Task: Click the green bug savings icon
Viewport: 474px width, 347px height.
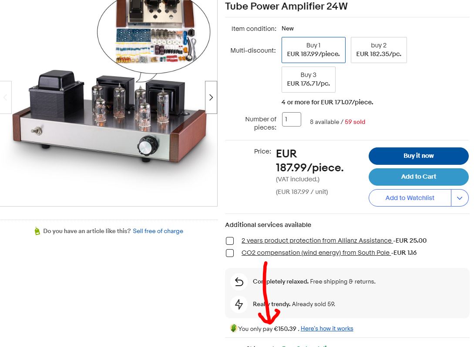Action: [x=233, y=328]
